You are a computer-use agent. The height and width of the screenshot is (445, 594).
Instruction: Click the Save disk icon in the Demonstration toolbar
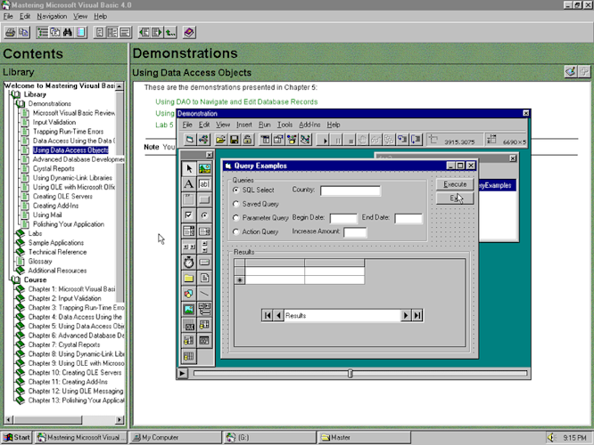point(234,140)
